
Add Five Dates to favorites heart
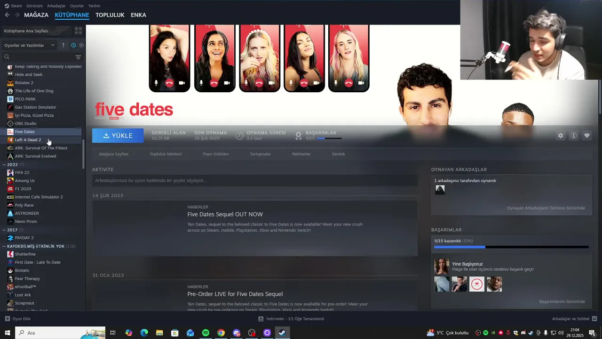(x=587, y=136)
